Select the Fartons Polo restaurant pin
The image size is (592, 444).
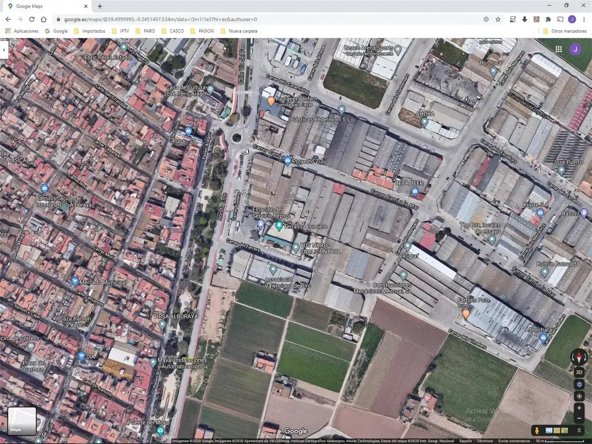pos(465,314)
